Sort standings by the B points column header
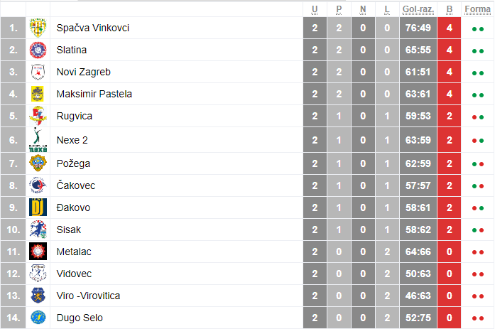This screenshot has width=495, height=329. tap(449, 9)
